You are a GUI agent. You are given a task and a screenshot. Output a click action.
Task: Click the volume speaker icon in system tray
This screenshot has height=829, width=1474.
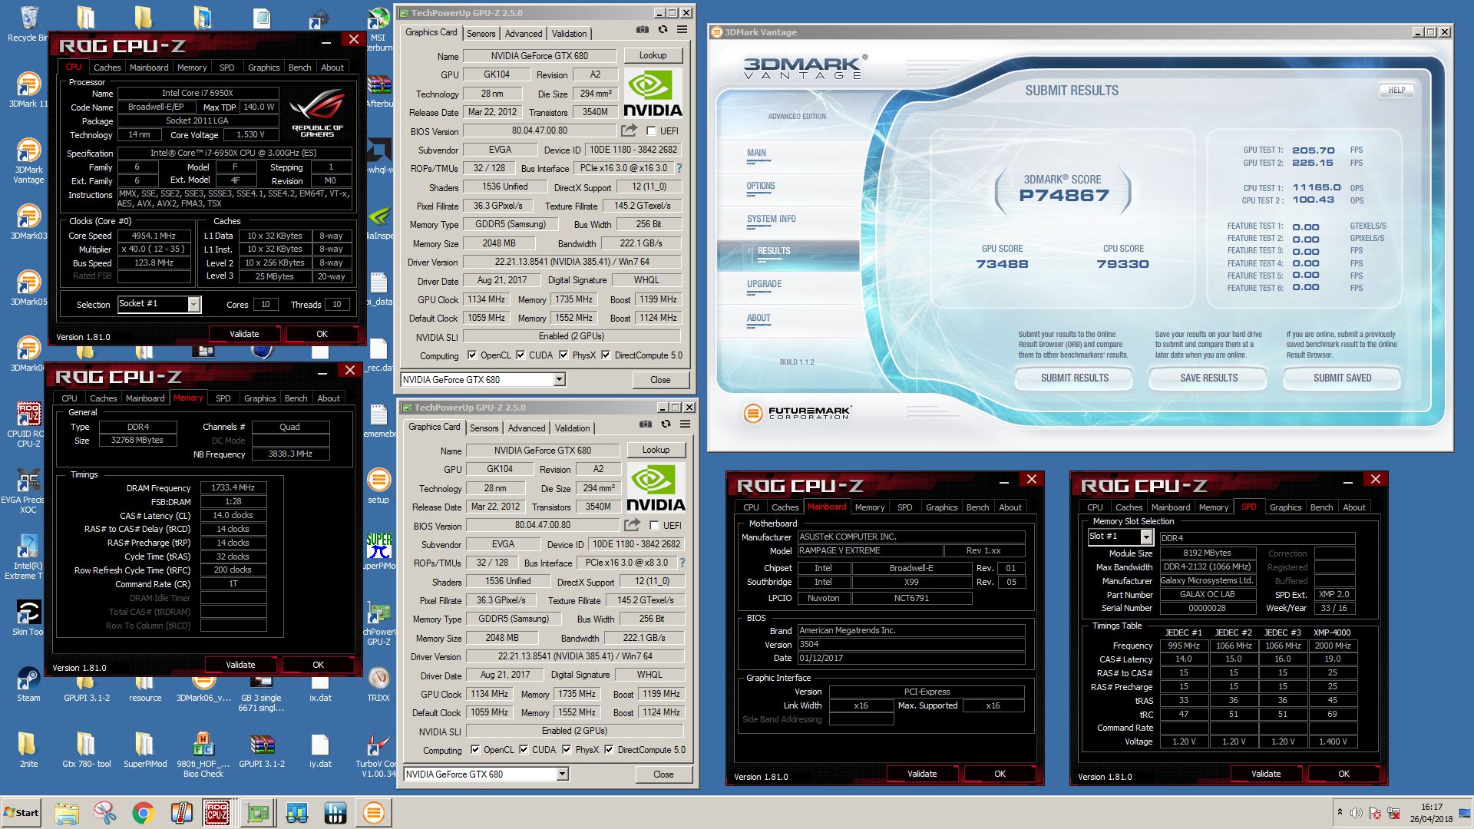click(x=1357, y=813)
